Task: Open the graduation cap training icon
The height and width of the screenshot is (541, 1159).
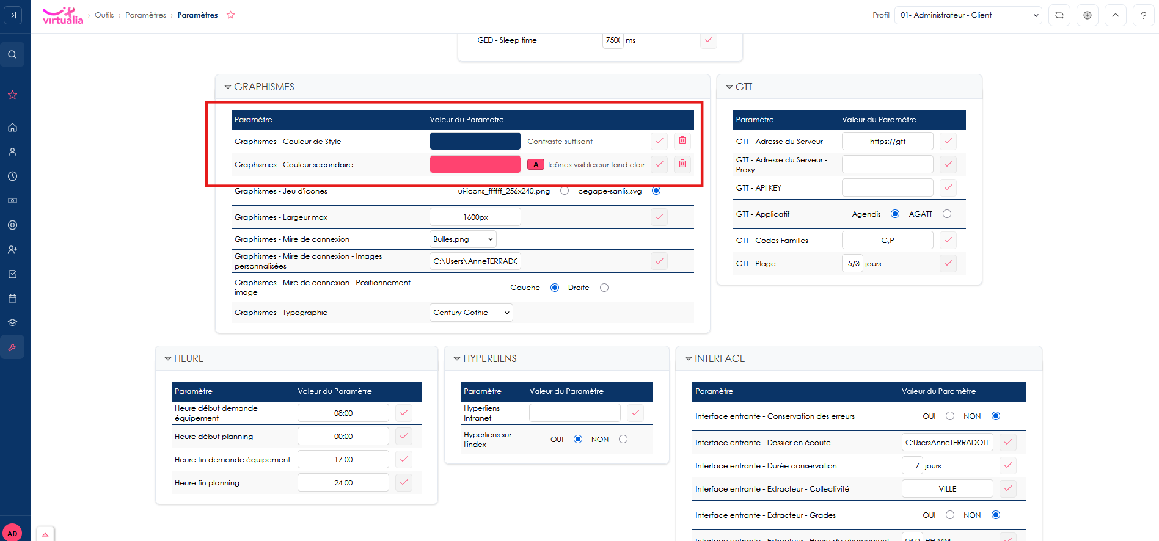Action: [12, 323]
